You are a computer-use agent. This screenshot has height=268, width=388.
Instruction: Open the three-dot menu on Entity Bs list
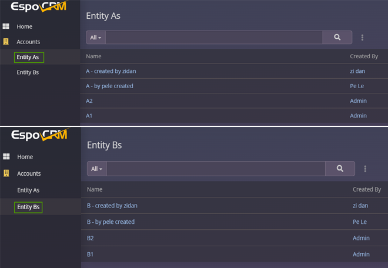pyautogui.click(x=365, y=169)
